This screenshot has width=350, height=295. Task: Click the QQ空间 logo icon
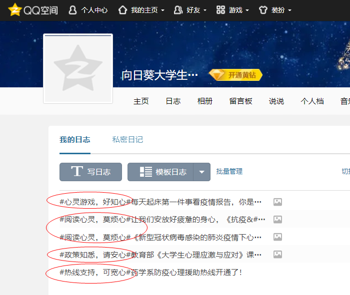15,10
